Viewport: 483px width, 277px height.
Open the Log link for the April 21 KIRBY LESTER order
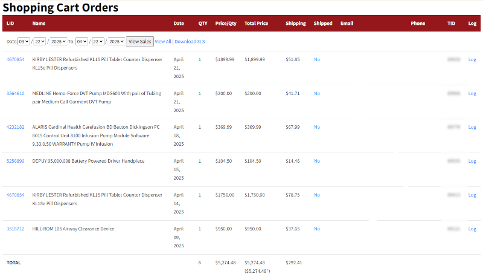472,59
